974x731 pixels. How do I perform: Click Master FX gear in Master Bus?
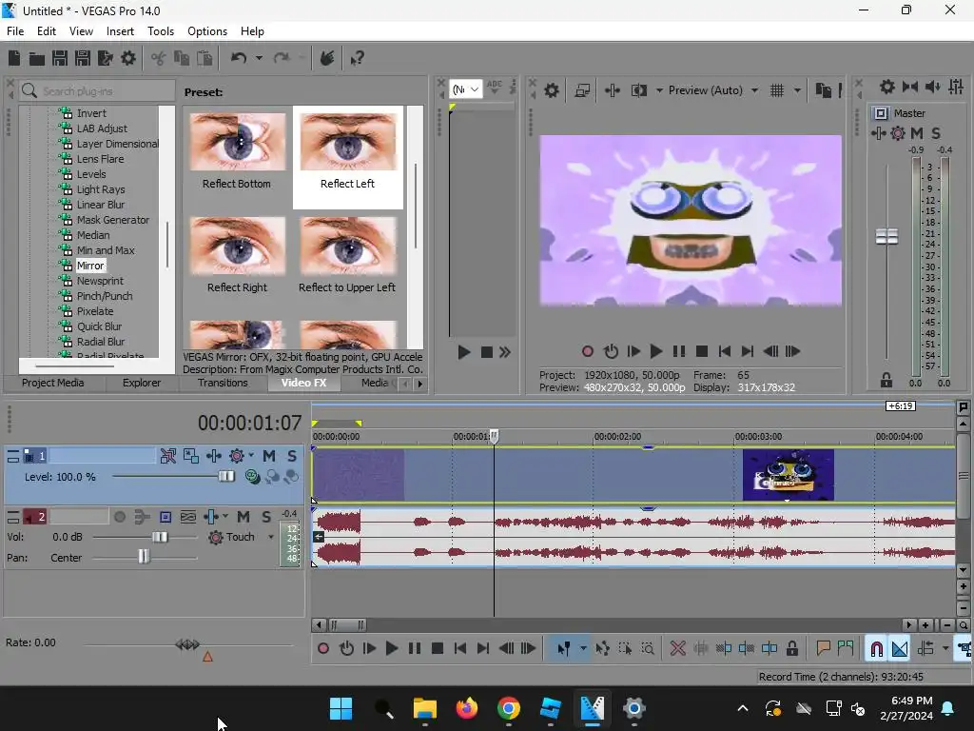(898, 133)
